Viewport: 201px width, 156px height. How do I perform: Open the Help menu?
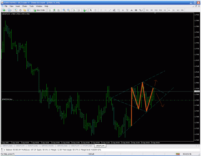pos(46,6)
